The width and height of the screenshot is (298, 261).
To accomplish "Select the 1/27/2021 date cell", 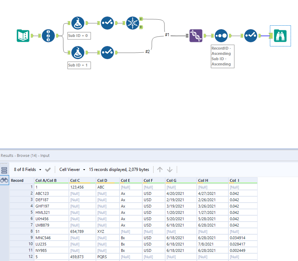I will (213, 212).
